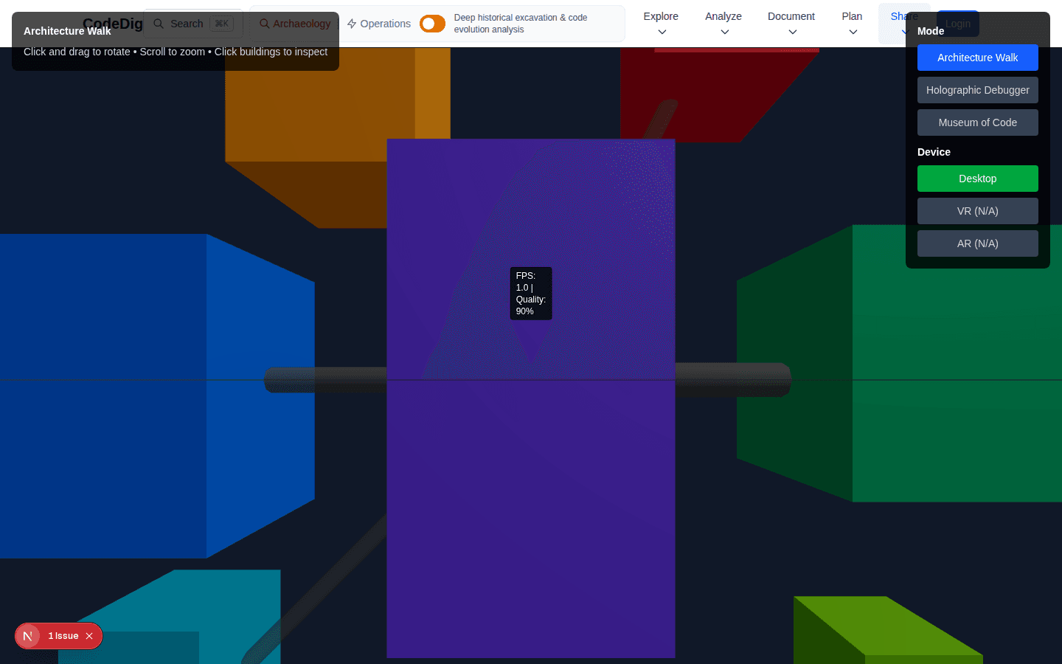Click the purple code building tower
1062x664 pixels.
coord(530,480)
